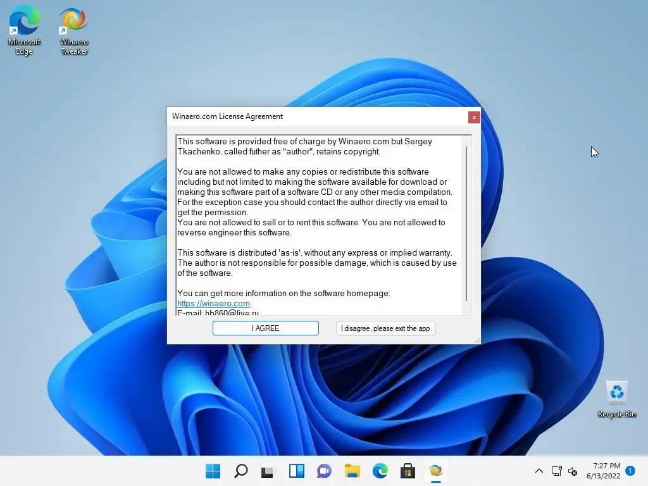The width and height of the screenshot is (648, 486).
Task: Show hidden system tray icons chevron
Action: coord(539,471)
